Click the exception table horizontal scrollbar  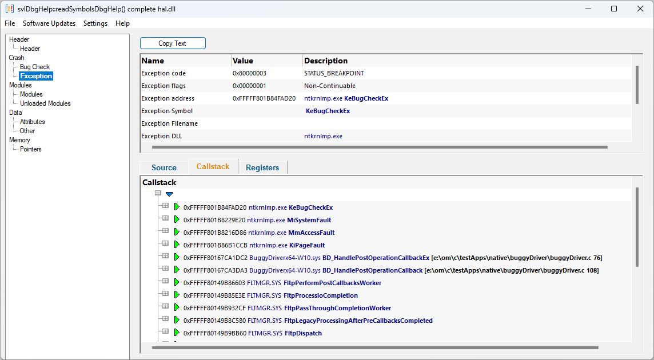(380, 147)
